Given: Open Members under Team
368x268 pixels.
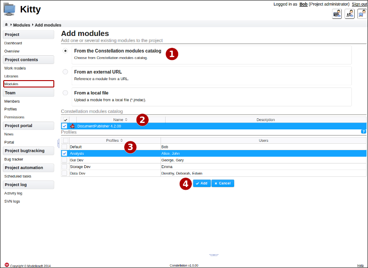Looking at the screenshot, I should coord(12,101).
